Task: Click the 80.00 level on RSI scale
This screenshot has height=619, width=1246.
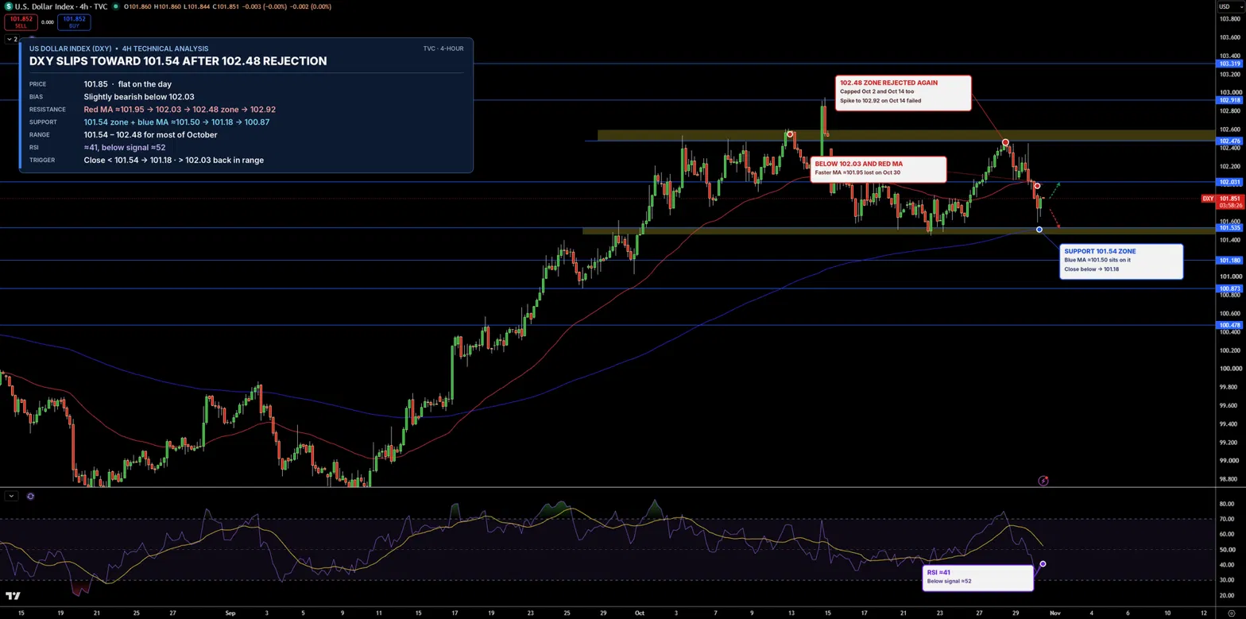Action: [x=1227, y=504]
